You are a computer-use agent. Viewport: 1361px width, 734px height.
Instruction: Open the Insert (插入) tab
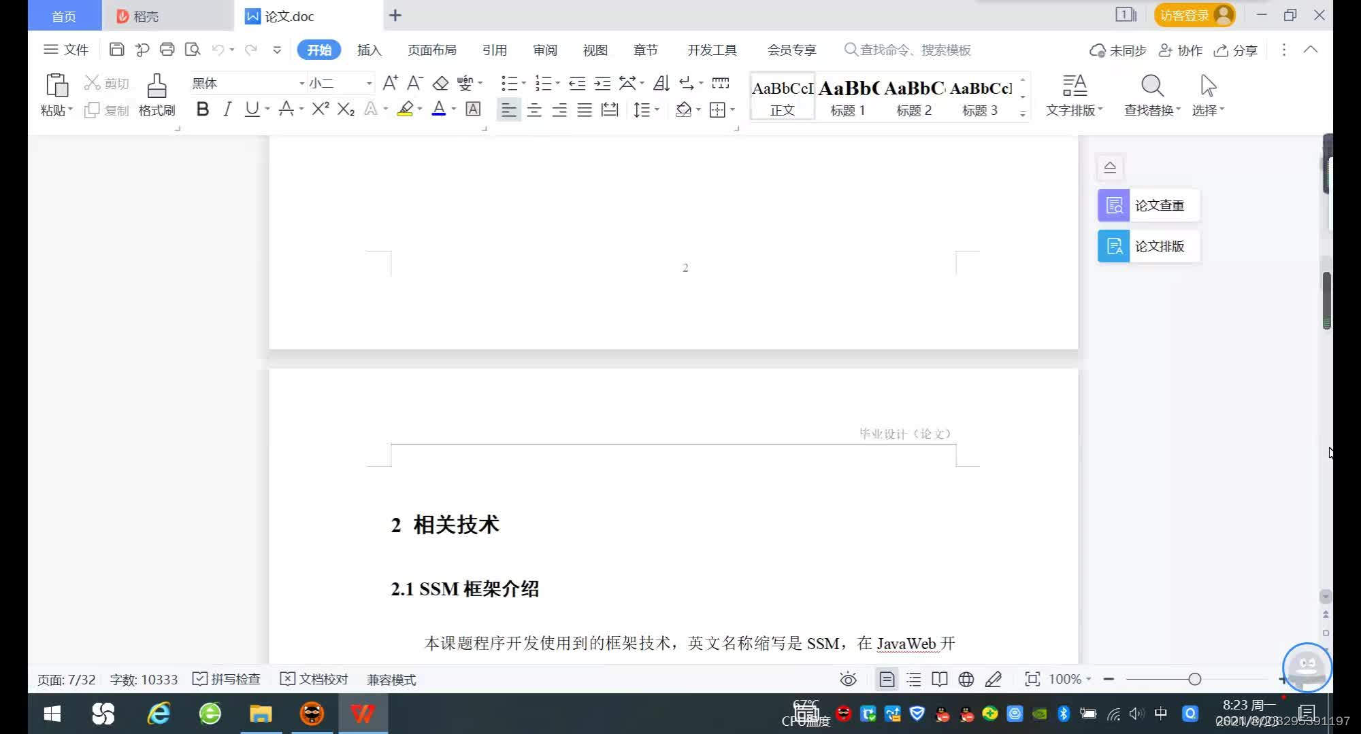tap(370, 50)
